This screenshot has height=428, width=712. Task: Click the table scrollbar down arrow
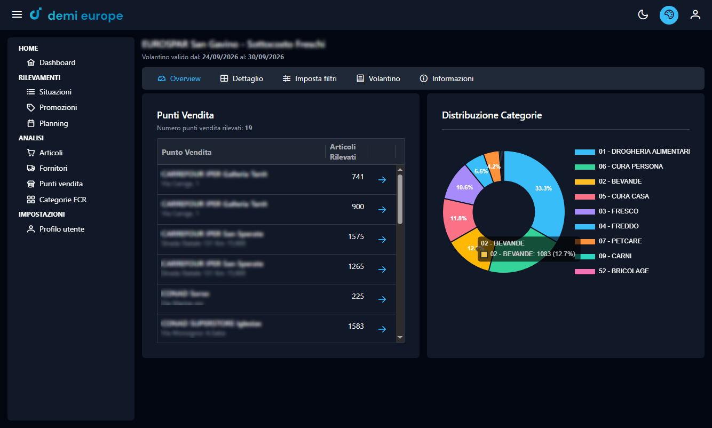[x=400, y=338]
